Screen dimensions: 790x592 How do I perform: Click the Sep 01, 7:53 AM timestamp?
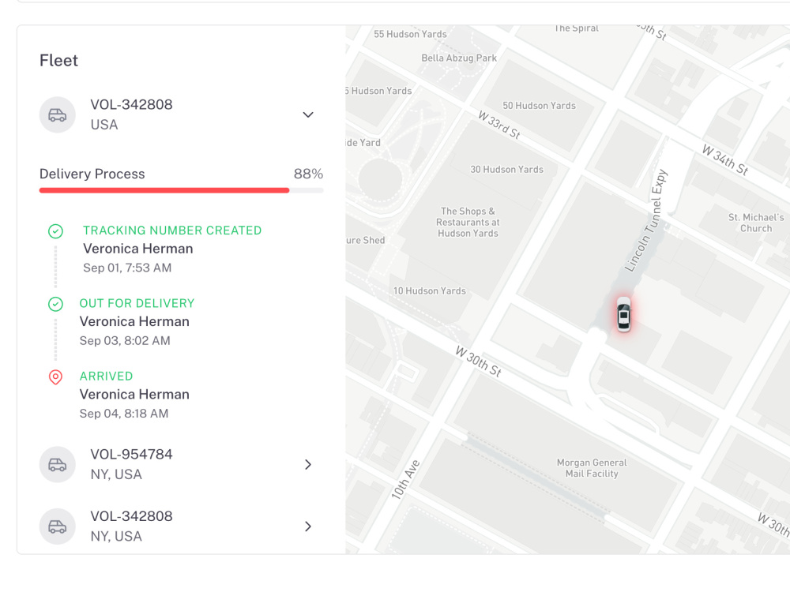pos(127,268)
